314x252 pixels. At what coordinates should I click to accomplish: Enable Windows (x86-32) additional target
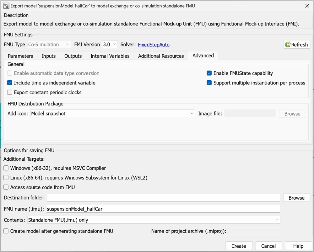click(6, 168)
